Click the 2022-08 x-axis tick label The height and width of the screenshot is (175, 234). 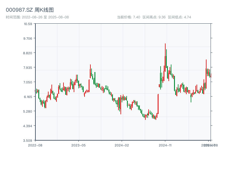coord(35,145)
